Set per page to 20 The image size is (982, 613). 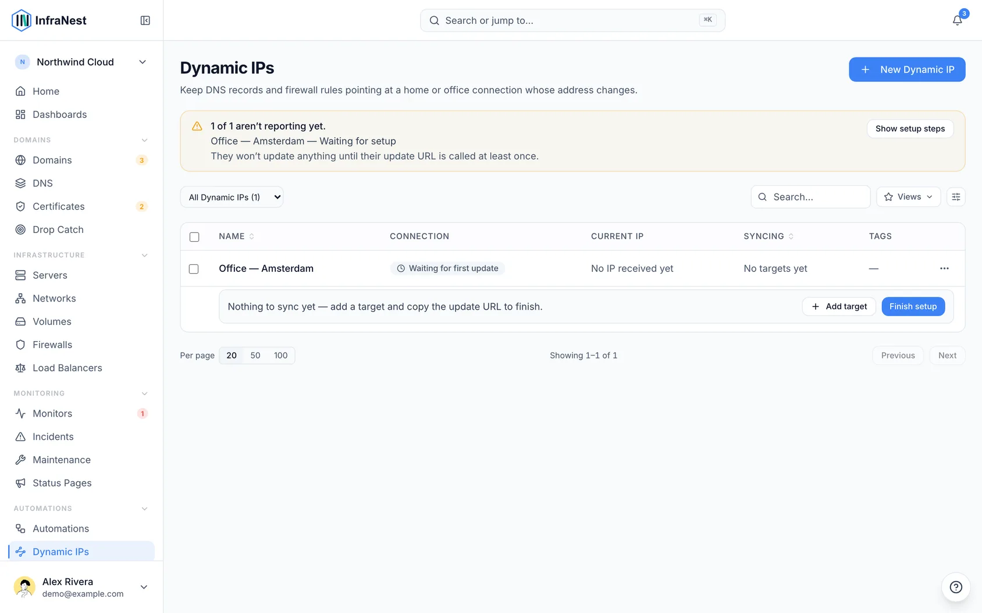click(232, 355)
